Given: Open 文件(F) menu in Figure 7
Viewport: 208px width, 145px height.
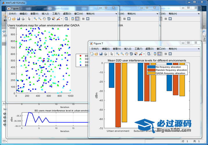Looking at the screenshot, I should pos(95,49).
